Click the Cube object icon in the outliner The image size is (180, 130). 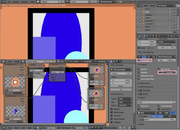pos(144,12)
